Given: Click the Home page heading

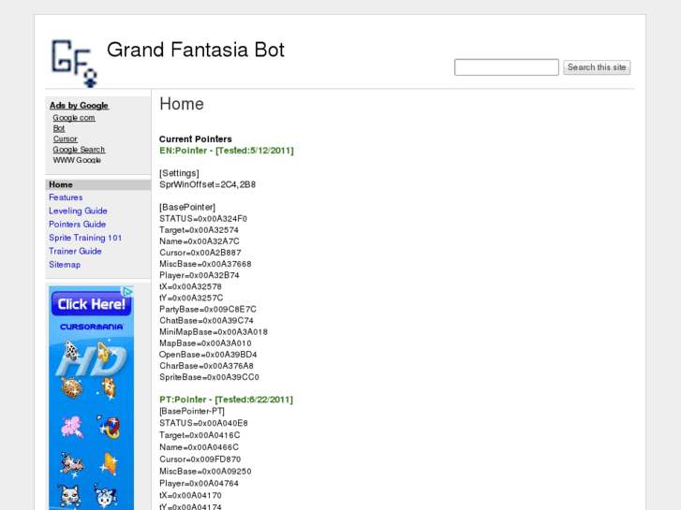Looking at the screenshot, I should point(182,104).
